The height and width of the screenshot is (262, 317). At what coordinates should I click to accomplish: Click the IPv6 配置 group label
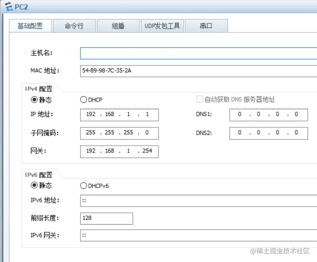coord(39,175)
